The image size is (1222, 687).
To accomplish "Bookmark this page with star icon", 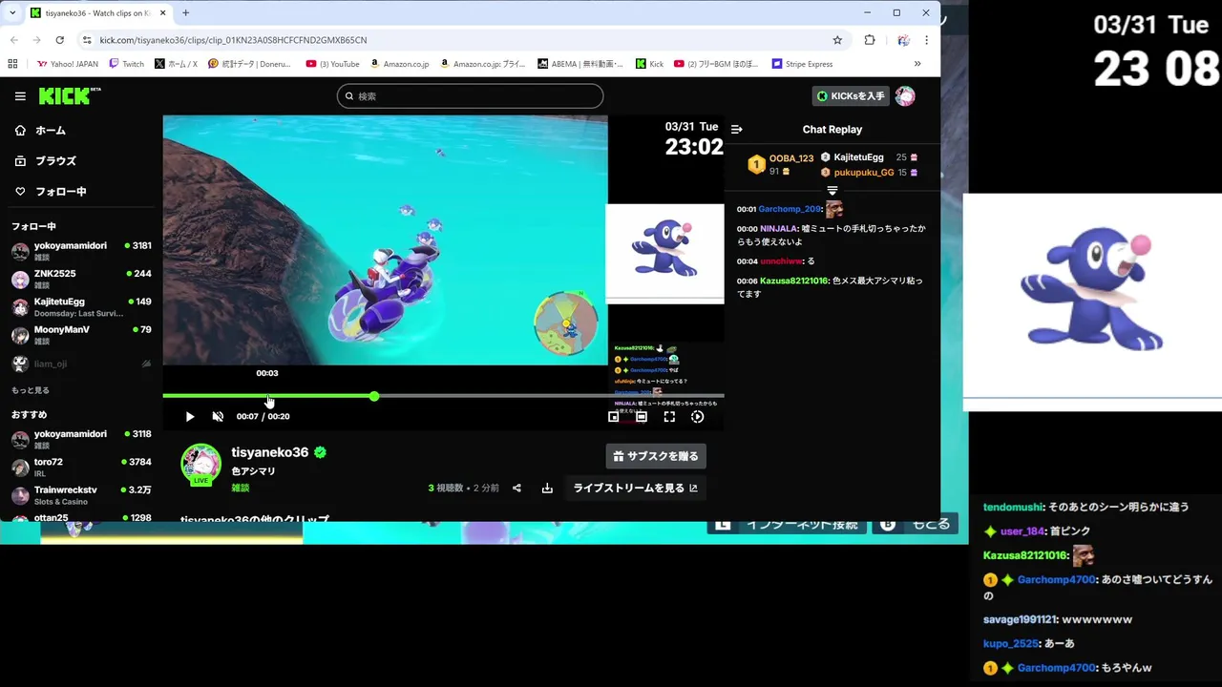I will [837, 40].
